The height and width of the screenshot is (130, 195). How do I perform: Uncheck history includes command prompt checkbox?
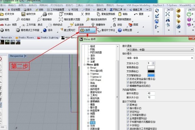point(128,79)
